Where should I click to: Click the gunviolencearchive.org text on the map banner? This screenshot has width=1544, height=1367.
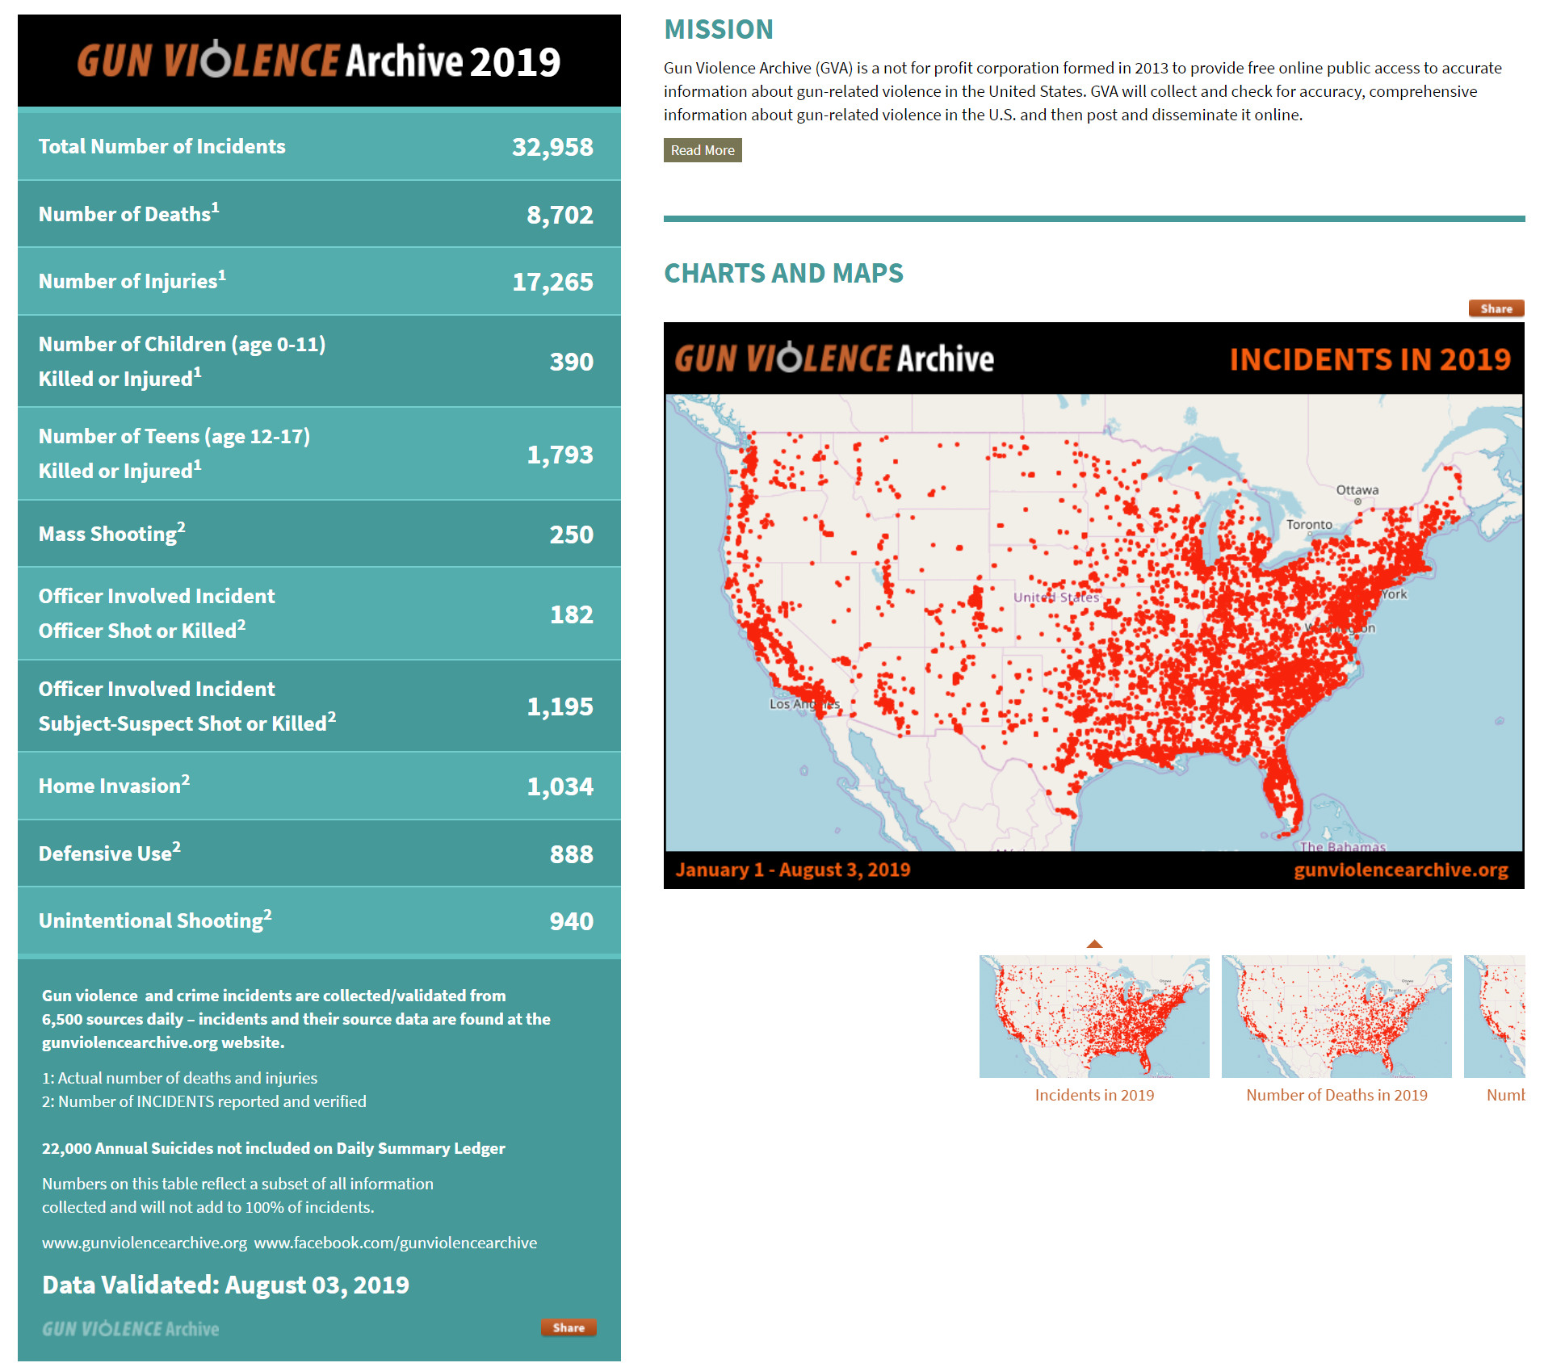(x=1400, y=870)
